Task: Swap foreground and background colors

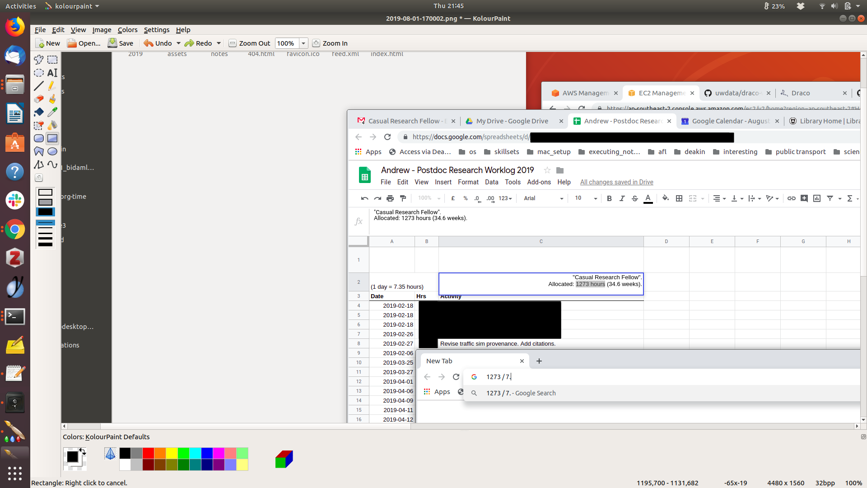Action: (83, 450)
